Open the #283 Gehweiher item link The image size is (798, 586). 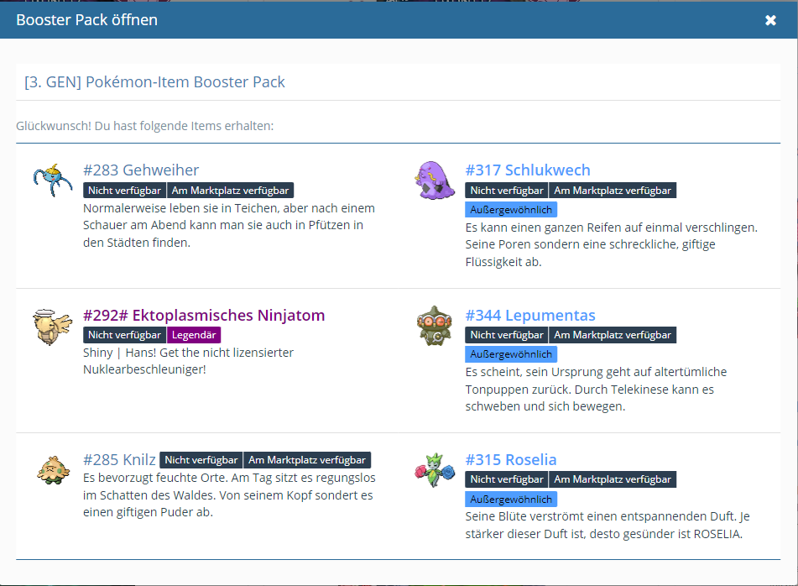coord(141,170)
